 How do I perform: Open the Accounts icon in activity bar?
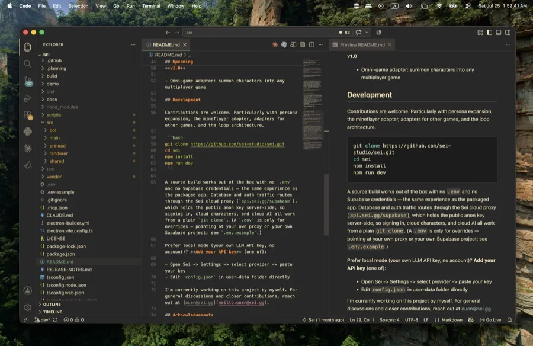point(27,290)
